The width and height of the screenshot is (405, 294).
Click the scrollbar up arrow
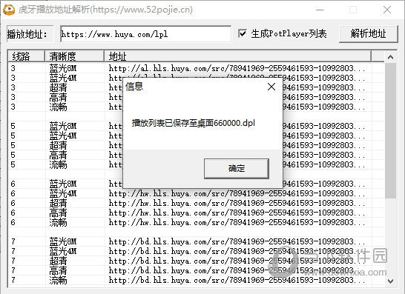[x=390, y=57]
